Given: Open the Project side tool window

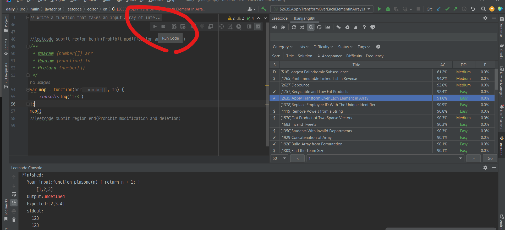Looking at the screenshot, I should click(6, 24).
